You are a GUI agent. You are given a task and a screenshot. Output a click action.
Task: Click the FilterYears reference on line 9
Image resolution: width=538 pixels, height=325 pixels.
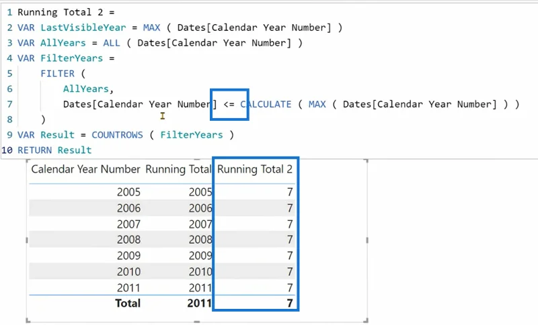192,135
